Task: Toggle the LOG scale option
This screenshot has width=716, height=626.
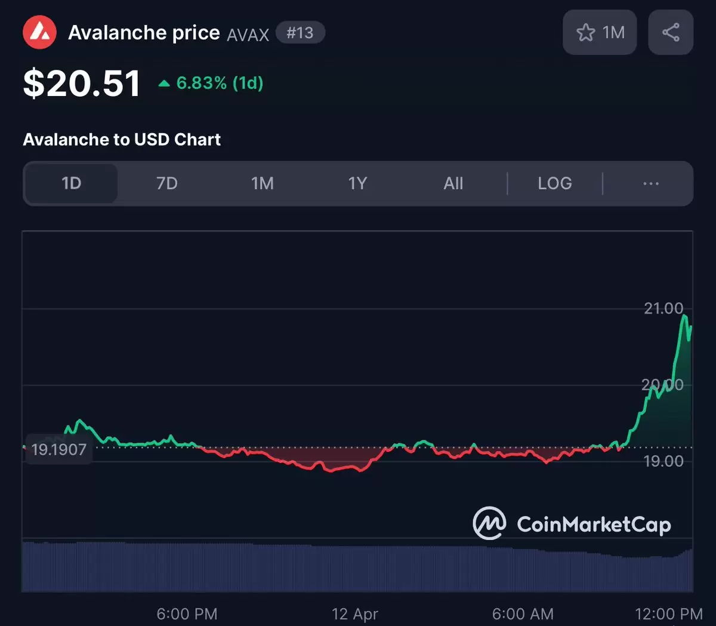Action: (x=554, y=183)
